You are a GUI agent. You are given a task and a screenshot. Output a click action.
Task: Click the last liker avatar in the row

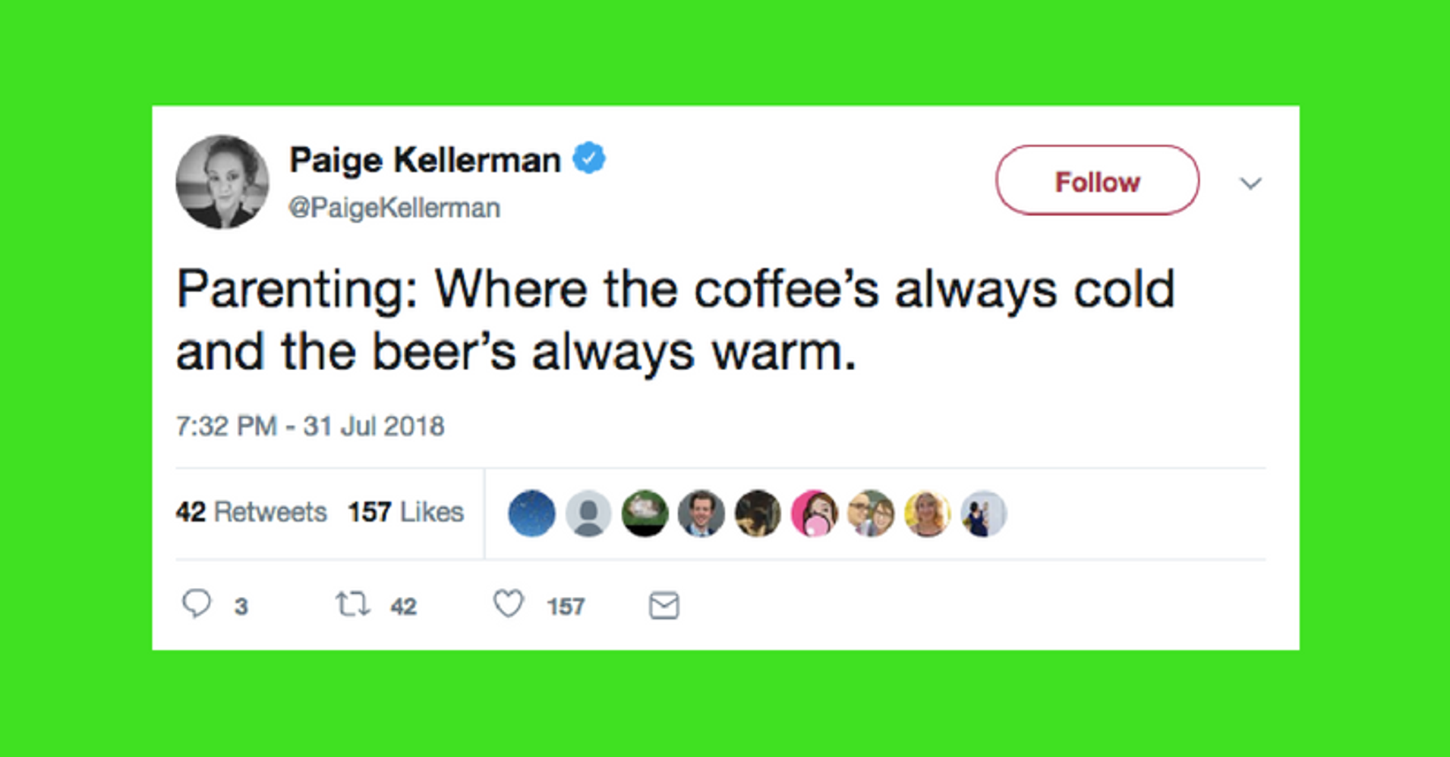click(x=984, y=514)
